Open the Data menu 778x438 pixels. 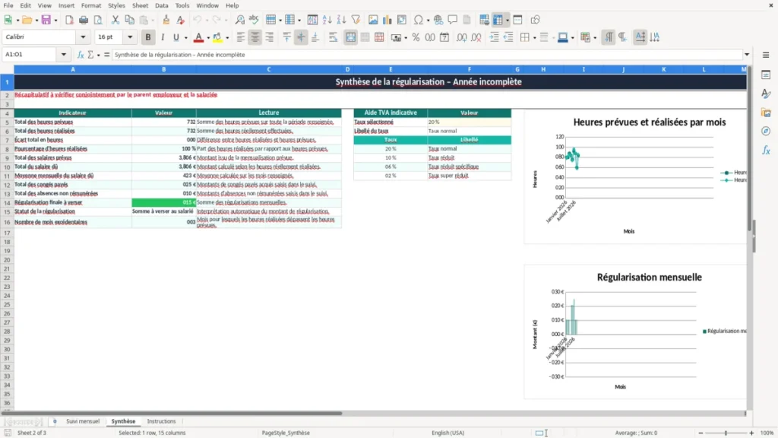[161, 5]
